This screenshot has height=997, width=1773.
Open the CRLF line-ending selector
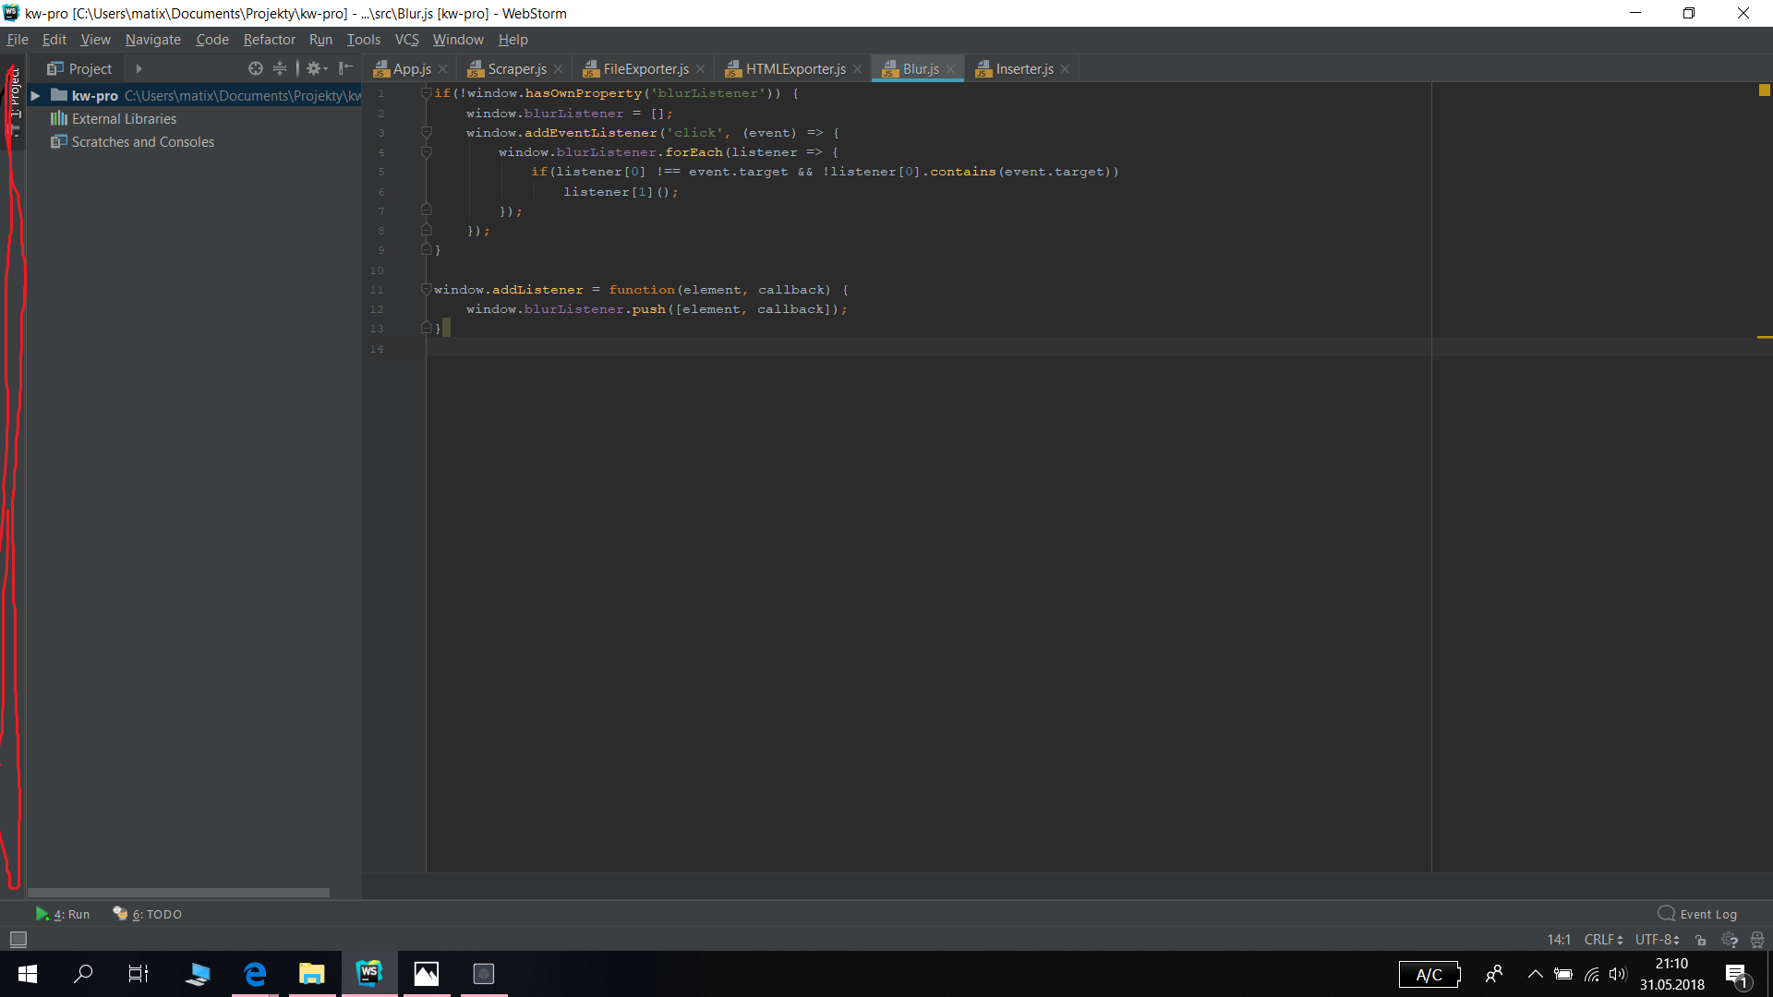point(1604,939)
